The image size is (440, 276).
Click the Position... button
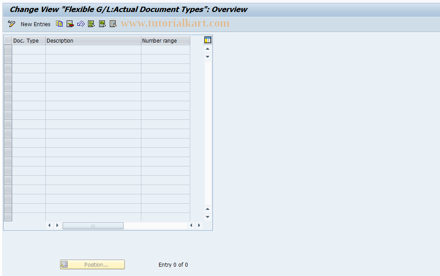pos(92,264)
